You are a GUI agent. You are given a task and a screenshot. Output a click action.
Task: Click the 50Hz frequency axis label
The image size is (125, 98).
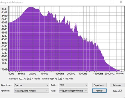(x=11, y=74)
